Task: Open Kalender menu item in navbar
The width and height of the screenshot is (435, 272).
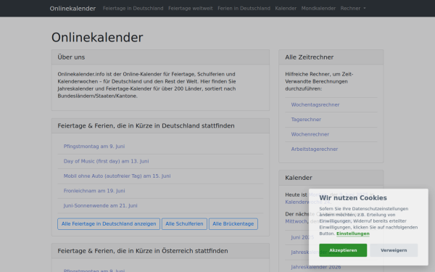Action: pyautogui.click(x=286, y=8)
